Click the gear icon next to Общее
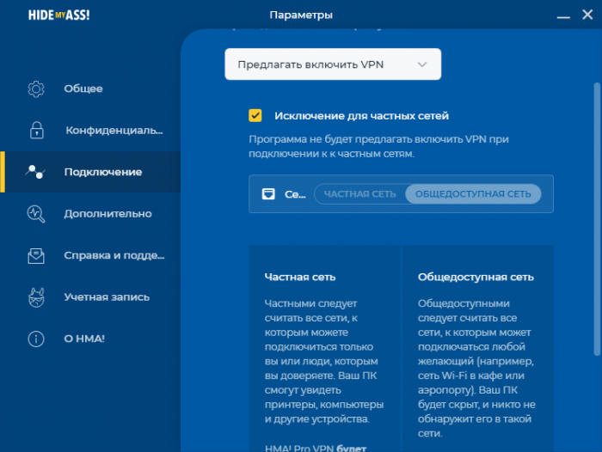This screenshot has height=452, width=602. (x=36, y=89)
